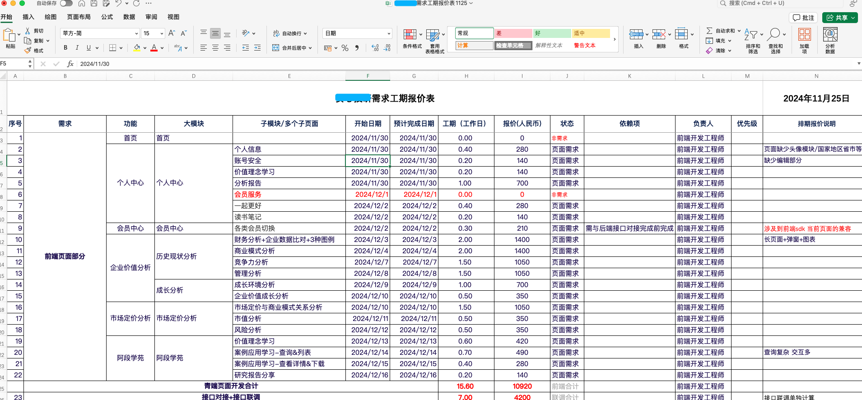Increase font size with large A icon
Screen dimensions: 862x400
click(172, 33)
